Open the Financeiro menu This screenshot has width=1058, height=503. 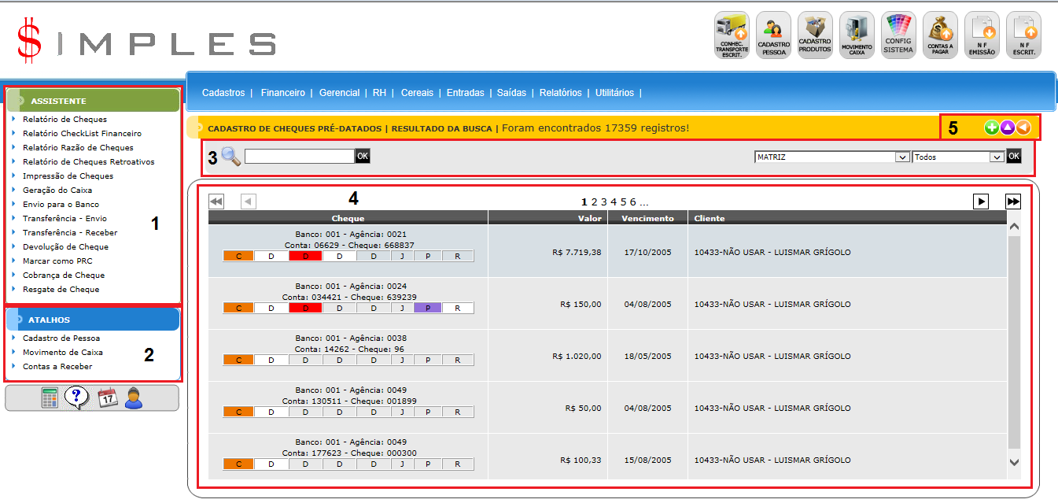[282, 93]
